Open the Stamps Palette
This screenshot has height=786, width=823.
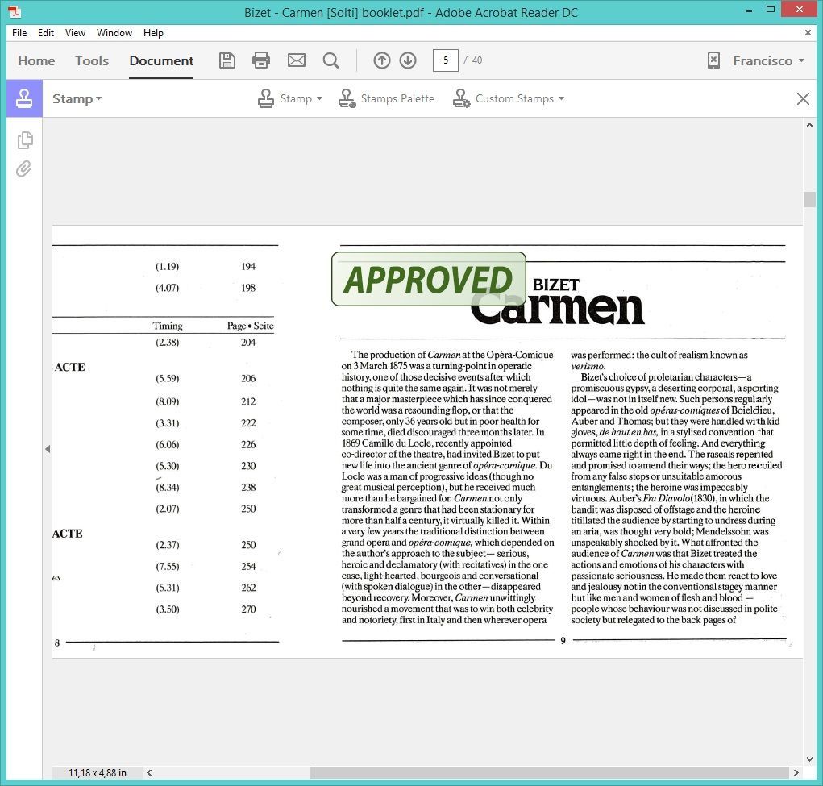coord(386,98)
